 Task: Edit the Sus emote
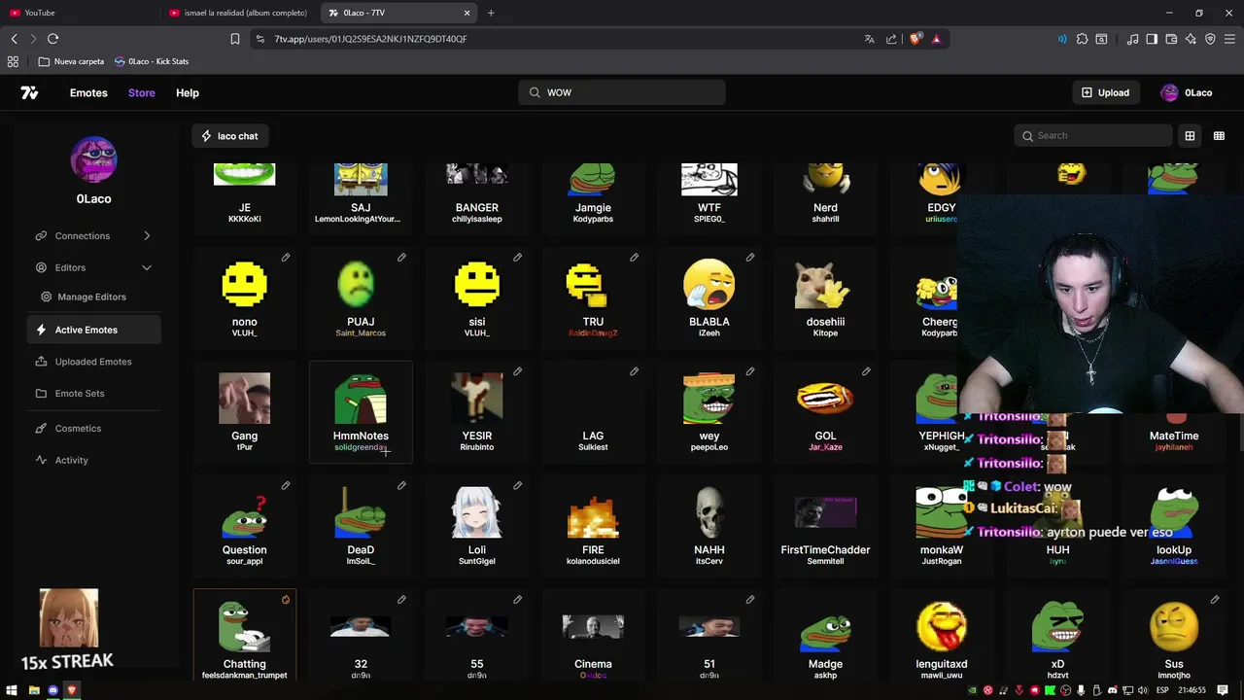point(1215,600)
